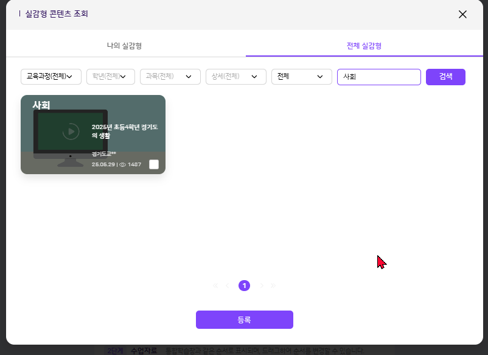Click the play icon on the 사회 card
Screen dimensions: 488x355
pos(71,132)
